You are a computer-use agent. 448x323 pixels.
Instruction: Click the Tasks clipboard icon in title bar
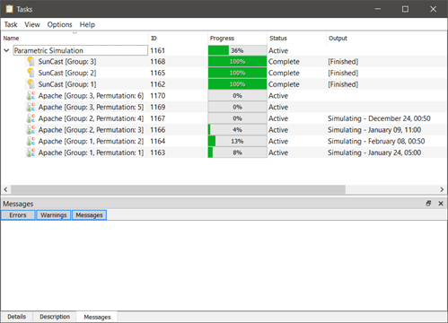tap(10, 9)
